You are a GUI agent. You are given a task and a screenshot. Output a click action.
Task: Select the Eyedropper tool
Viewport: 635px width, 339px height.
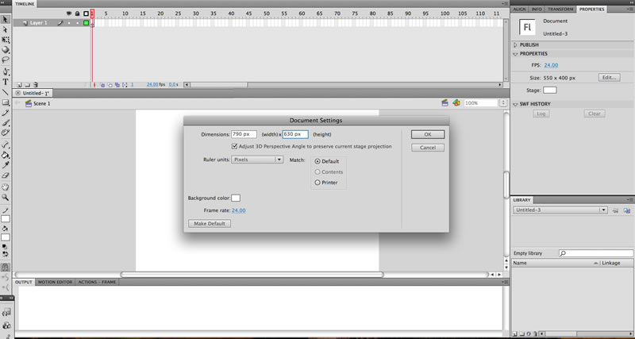coord(6,165)
